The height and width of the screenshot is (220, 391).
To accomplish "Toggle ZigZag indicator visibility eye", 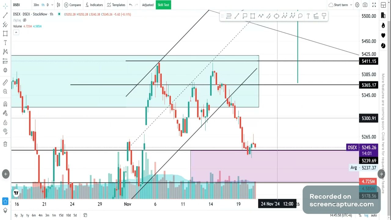I will click(x=24, y=20).
